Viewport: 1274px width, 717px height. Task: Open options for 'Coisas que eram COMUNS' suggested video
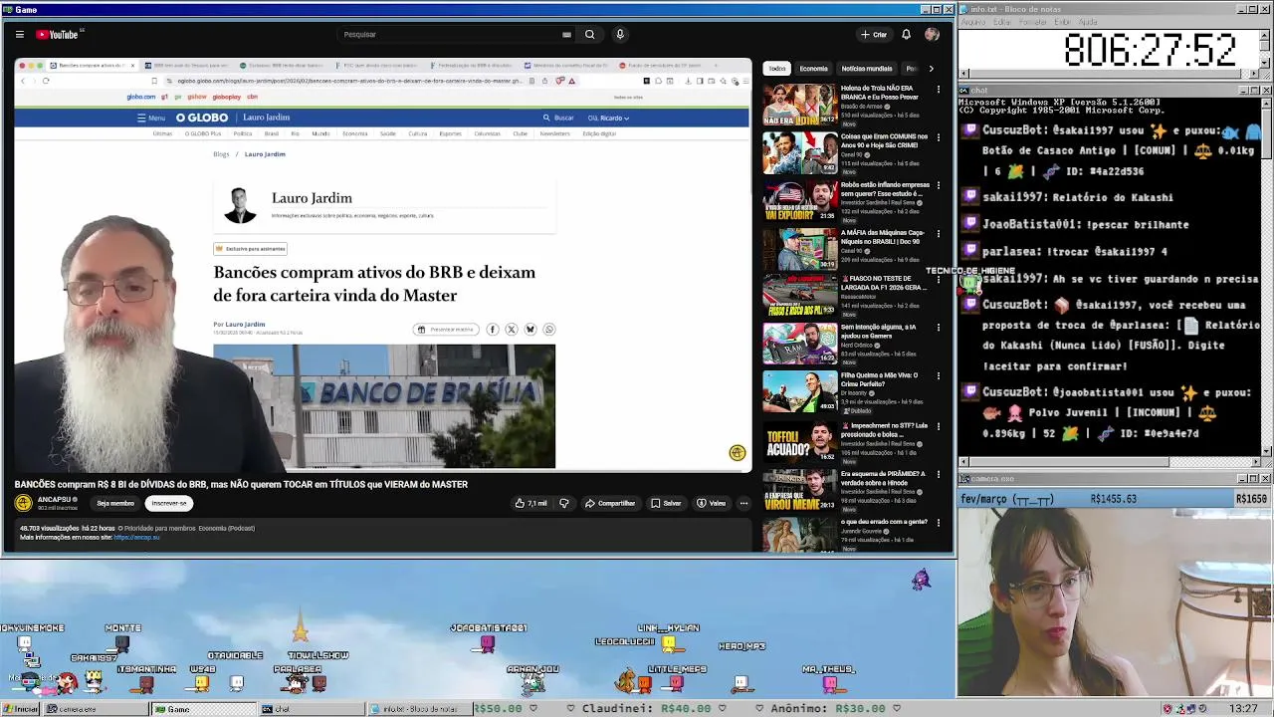point(938,137)
